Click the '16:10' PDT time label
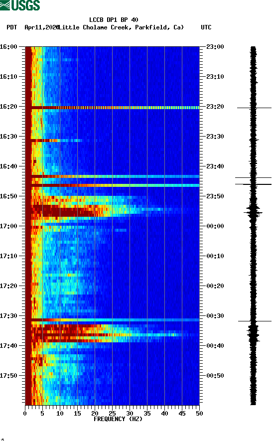275x445 pixels. [x=8, y=77]
